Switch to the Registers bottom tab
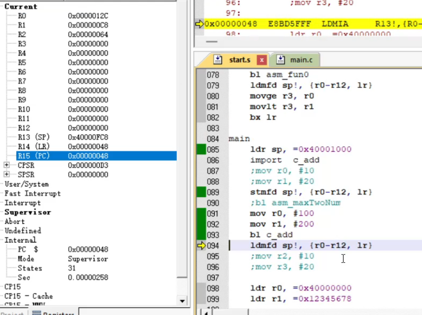This screenshot has width=422, height=315. pos(54,313)
